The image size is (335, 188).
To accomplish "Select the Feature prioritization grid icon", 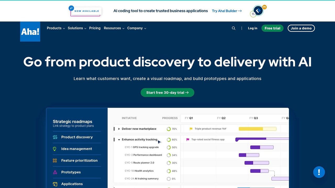I will coord(55,161).
